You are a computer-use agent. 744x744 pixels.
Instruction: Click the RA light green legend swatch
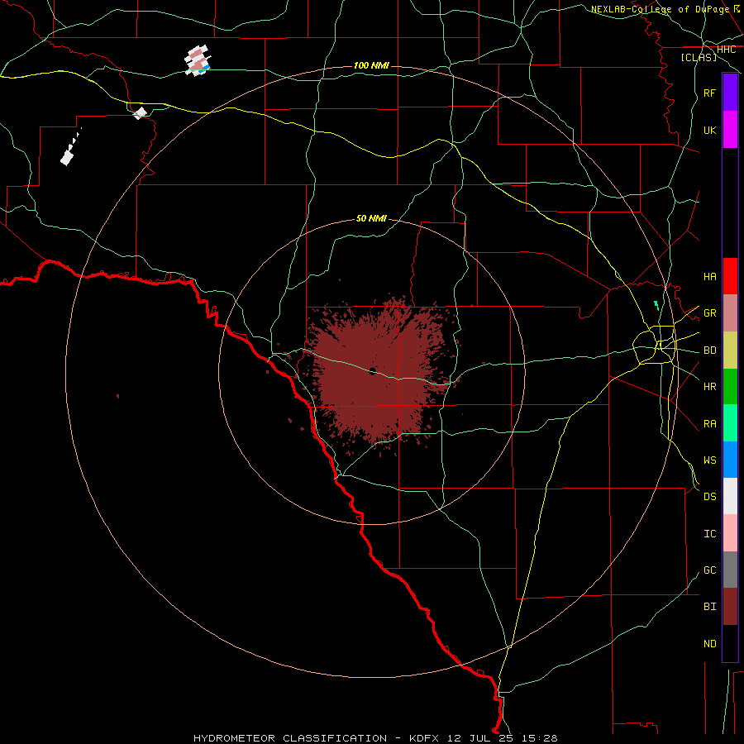pos(730,423)
